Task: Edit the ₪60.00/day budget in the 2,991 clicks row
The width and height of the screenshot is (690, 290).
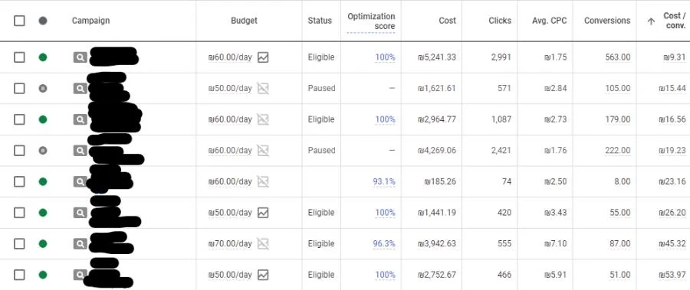Action: coord(230,57)
